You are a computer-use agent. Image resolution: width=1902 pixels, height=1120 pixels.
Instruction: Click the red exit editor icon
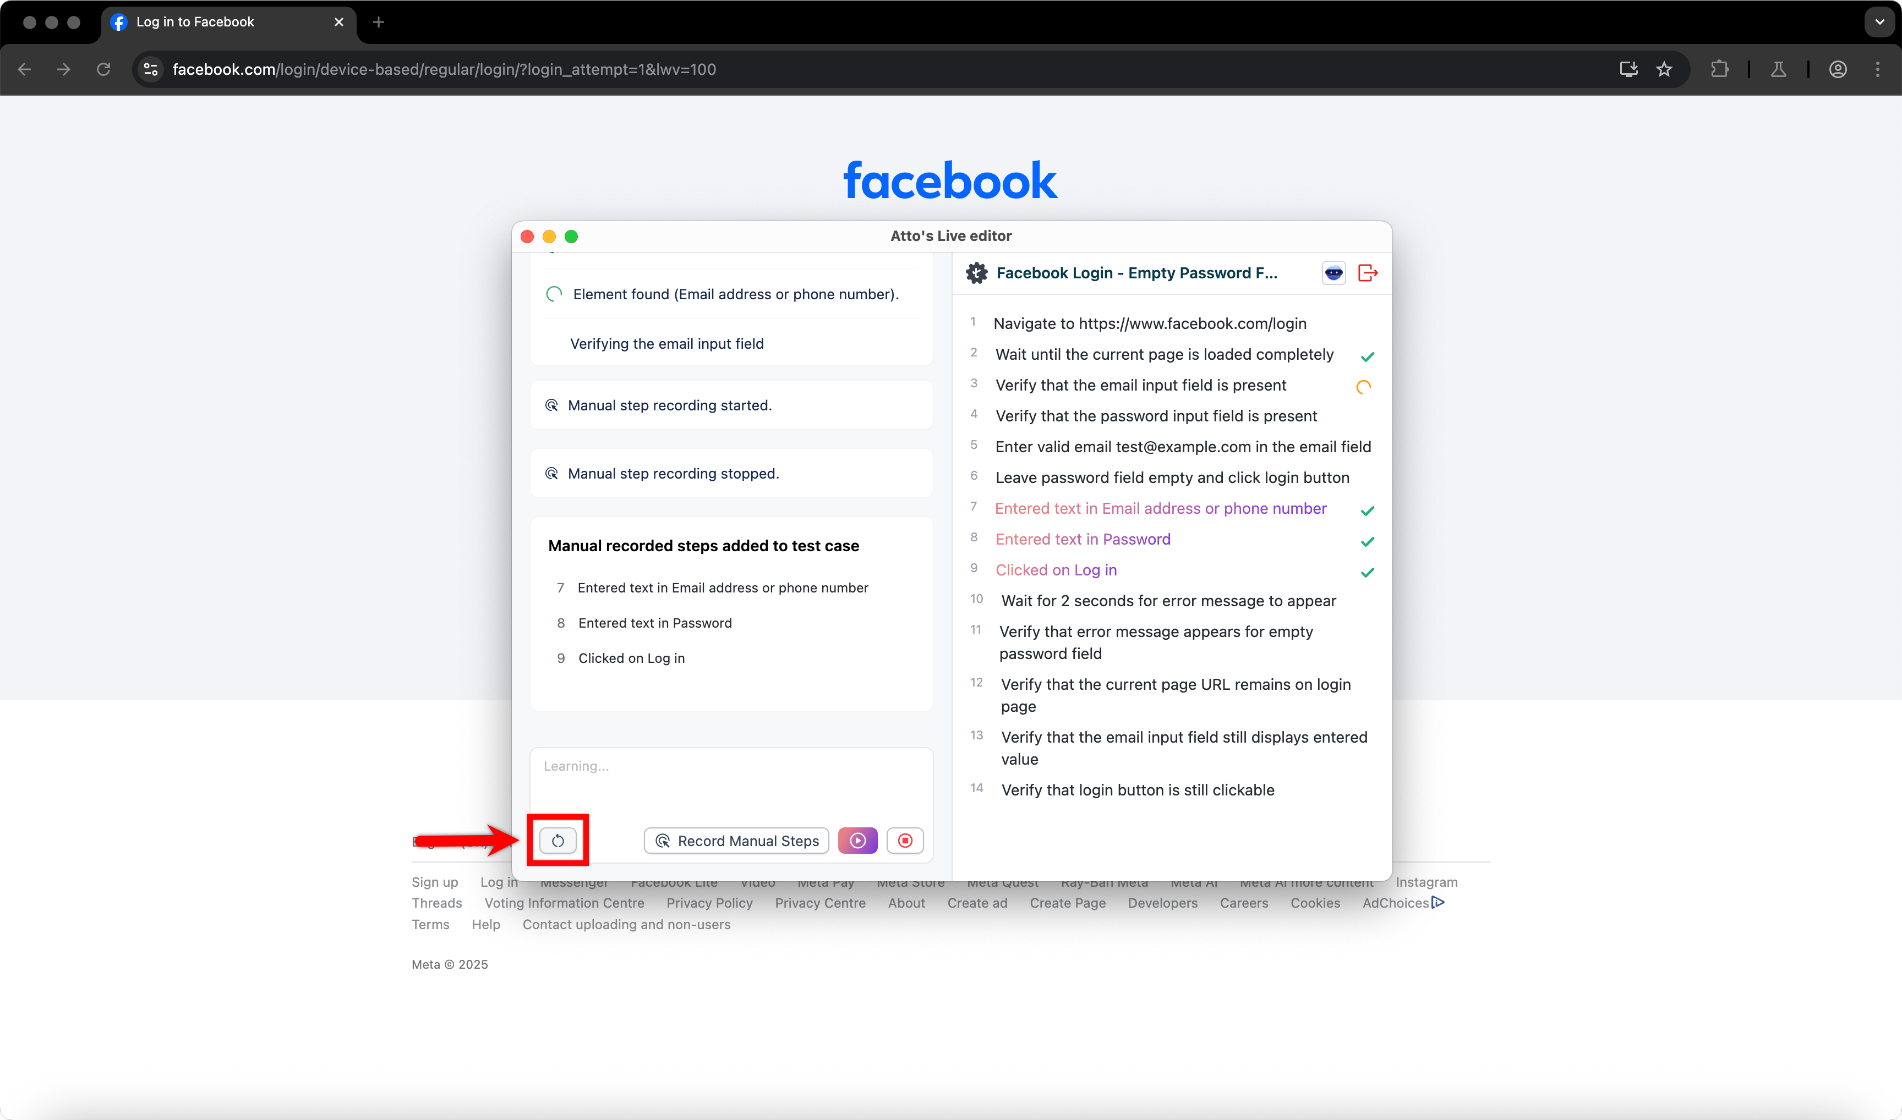coord(1368,273)
